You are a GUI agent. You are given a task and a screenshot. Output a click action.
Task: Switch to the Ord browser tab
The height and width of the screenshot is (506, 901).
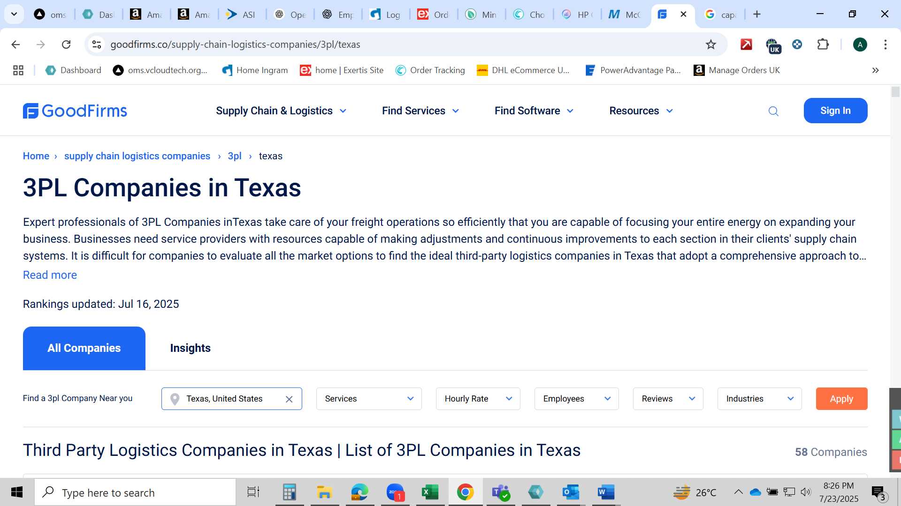point(433,15)
